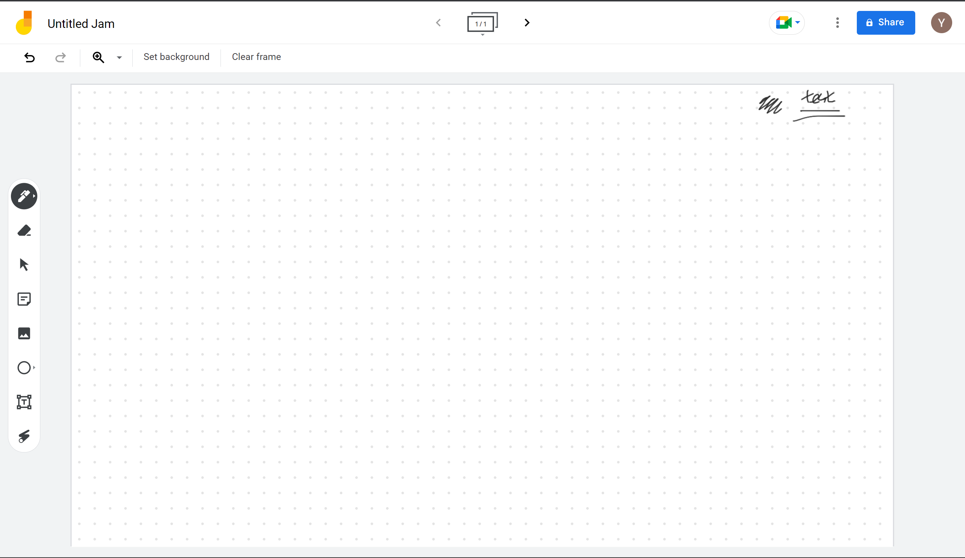
Task: Expand the zoom level dropdown arrow
Action: (119, 57)
